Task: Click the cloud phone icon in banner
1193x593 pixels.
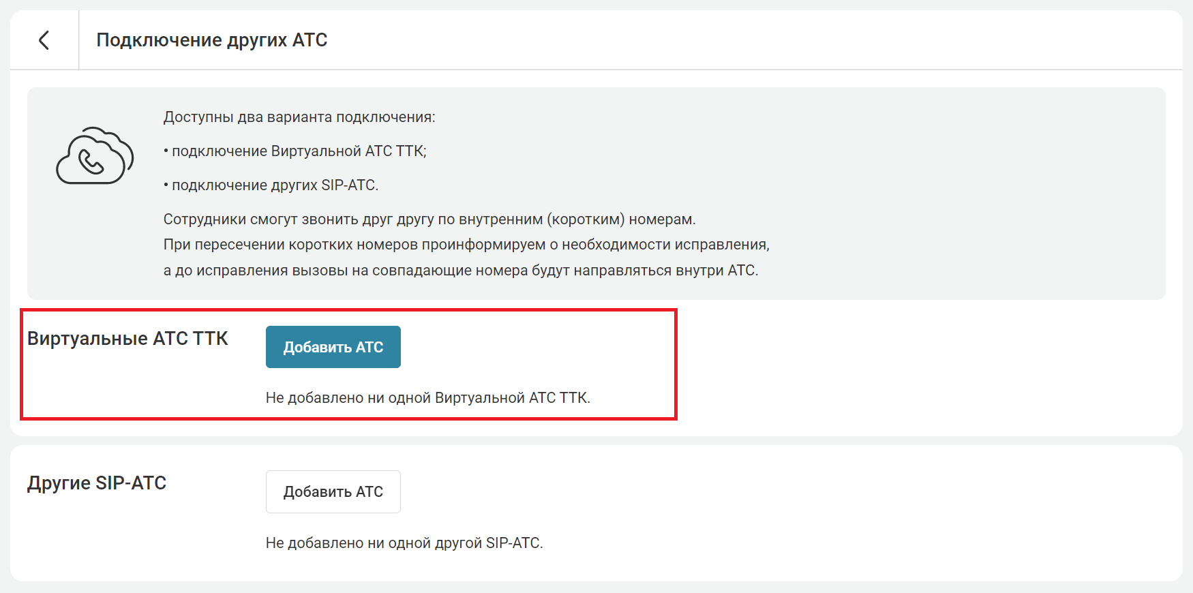Action: [x=95, y=156]
